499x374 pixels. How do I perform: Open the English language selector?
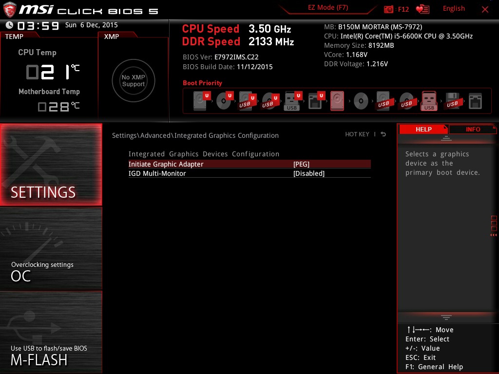(454, 9)
